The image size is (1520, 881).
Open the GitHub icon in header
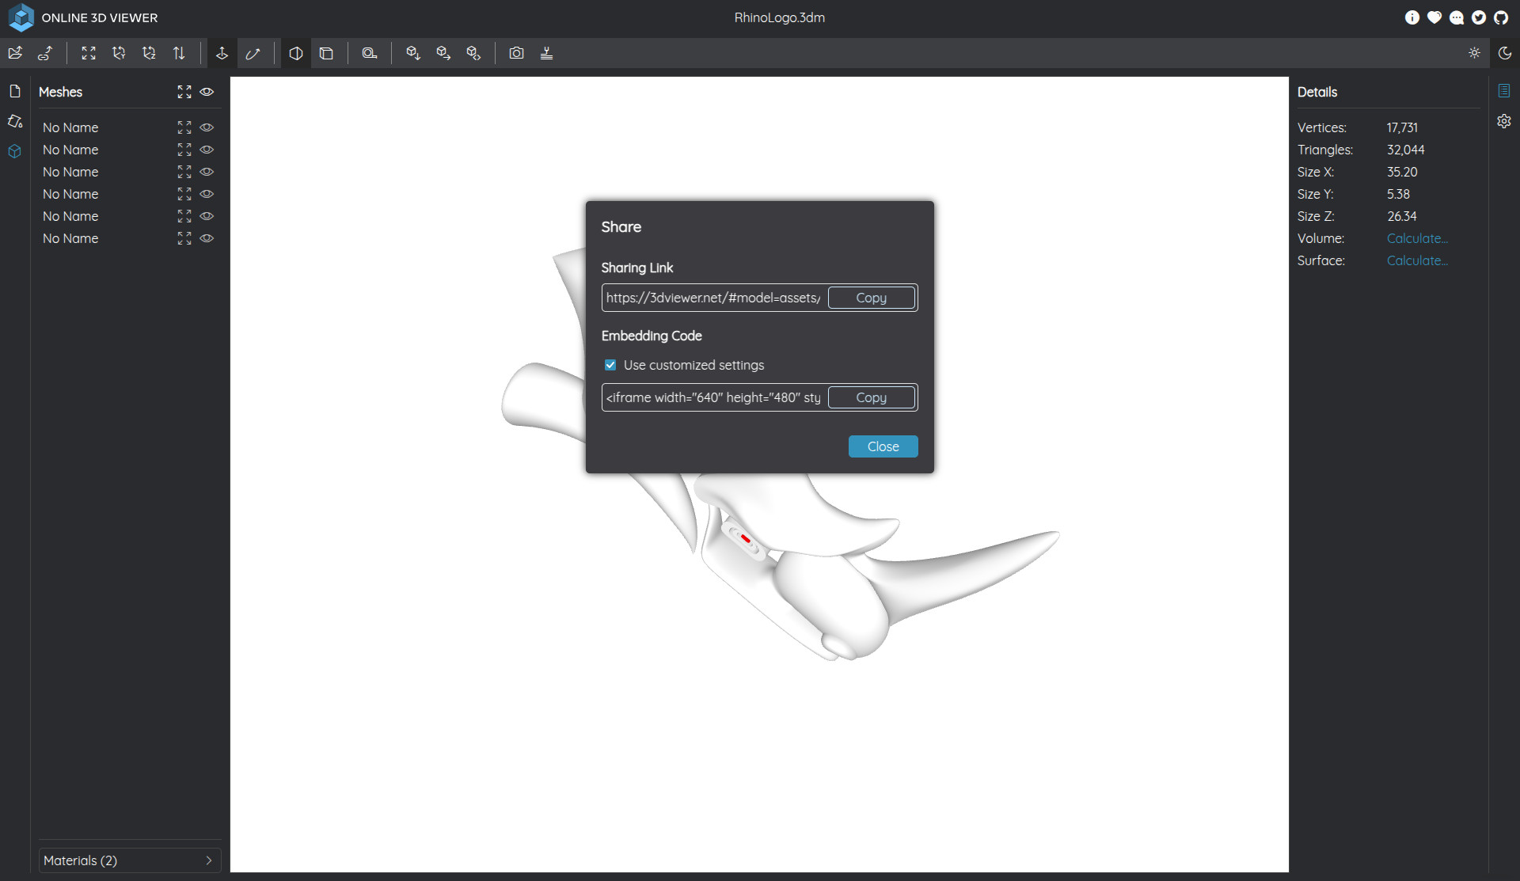1501,17
